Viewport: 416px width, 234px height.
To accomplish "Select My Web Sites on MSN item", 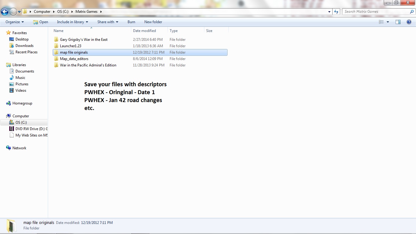I will click(x=32, y=135).
